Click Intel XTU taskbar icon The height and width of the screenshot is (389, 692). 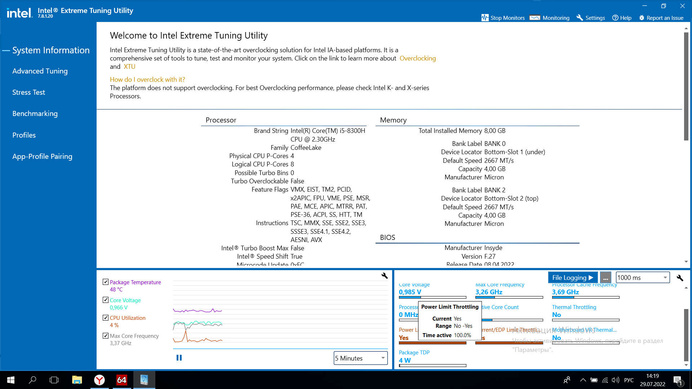click(x=144, y=380)
